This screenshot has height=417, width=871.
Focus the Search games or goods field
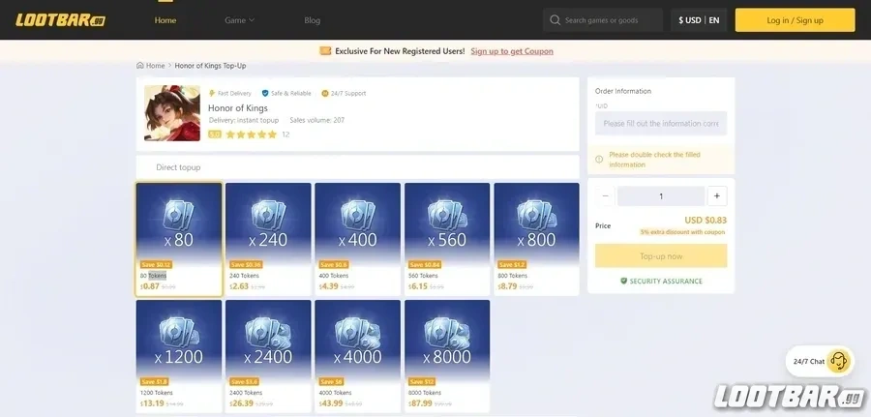(603, 20)
